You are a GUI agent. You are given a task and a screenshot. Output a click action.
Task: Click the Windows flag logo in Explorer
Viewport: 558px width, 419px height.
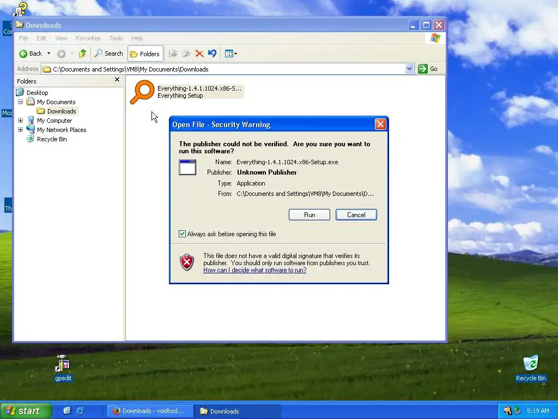[x=435, y=38]
